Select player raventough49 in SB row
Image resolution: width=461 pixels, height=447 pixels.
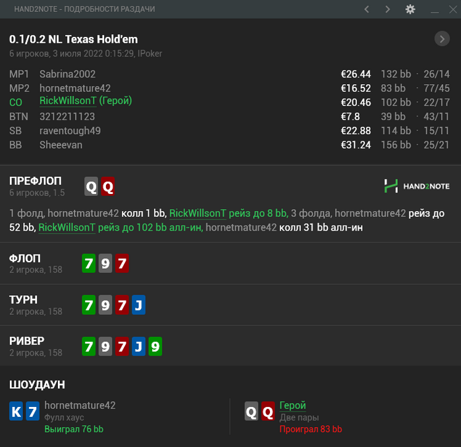click(70, 131)
